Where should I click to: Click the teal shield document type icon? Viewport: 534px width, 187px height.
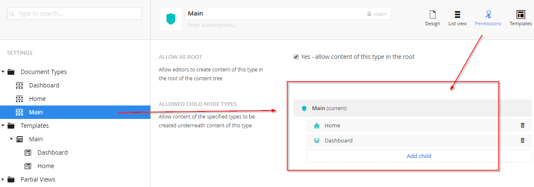pyautogui.click(x=171, y=19)
